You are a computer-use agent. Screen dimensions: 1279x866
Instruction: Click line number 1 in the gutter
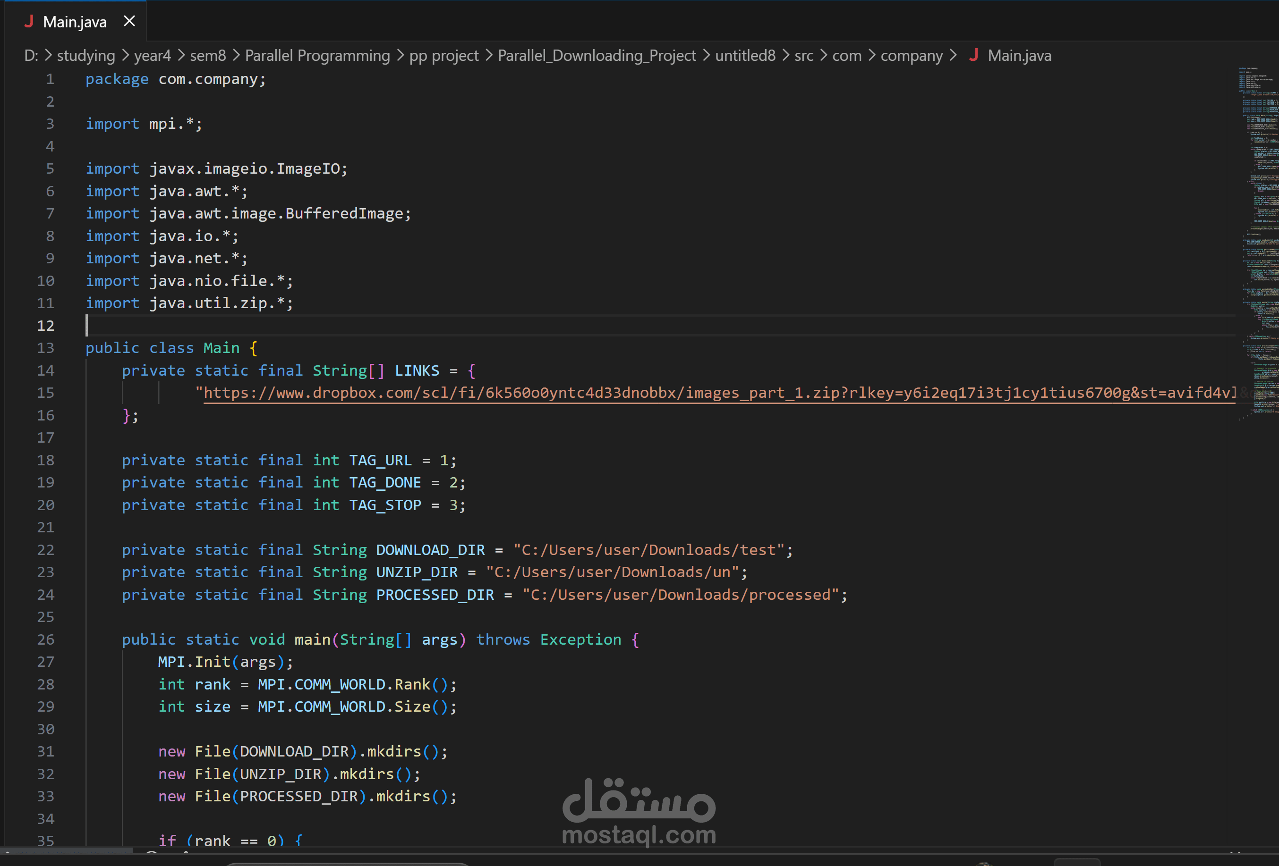coord(50,79)
